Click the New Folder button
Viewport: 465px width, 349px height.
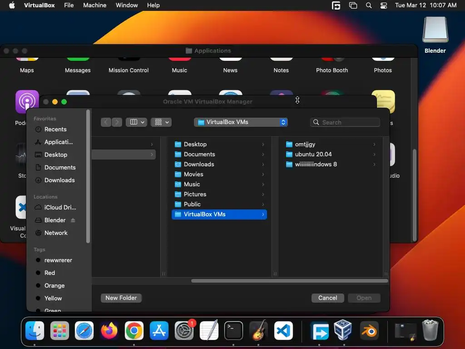121,298
